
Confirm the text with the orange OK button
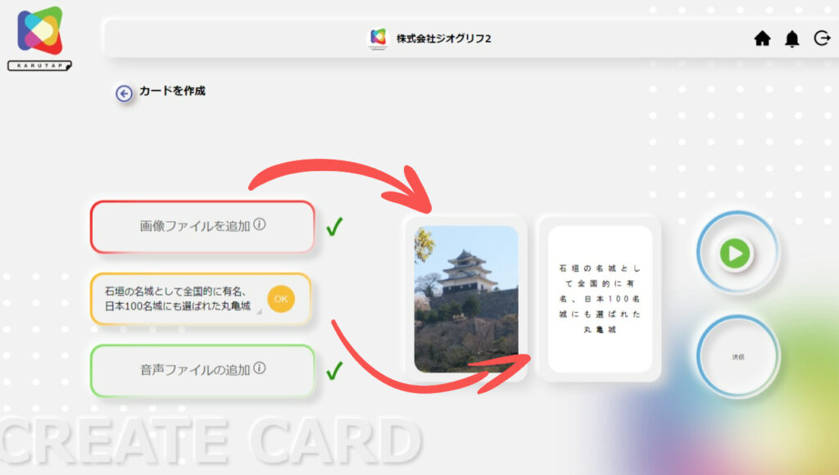[281, 299]
